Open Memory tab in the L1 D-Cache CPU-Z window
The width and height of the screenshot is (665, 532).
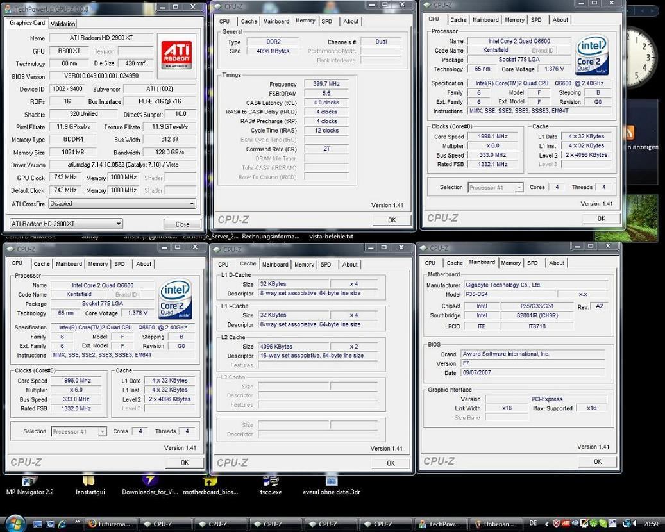click(304, 264)
